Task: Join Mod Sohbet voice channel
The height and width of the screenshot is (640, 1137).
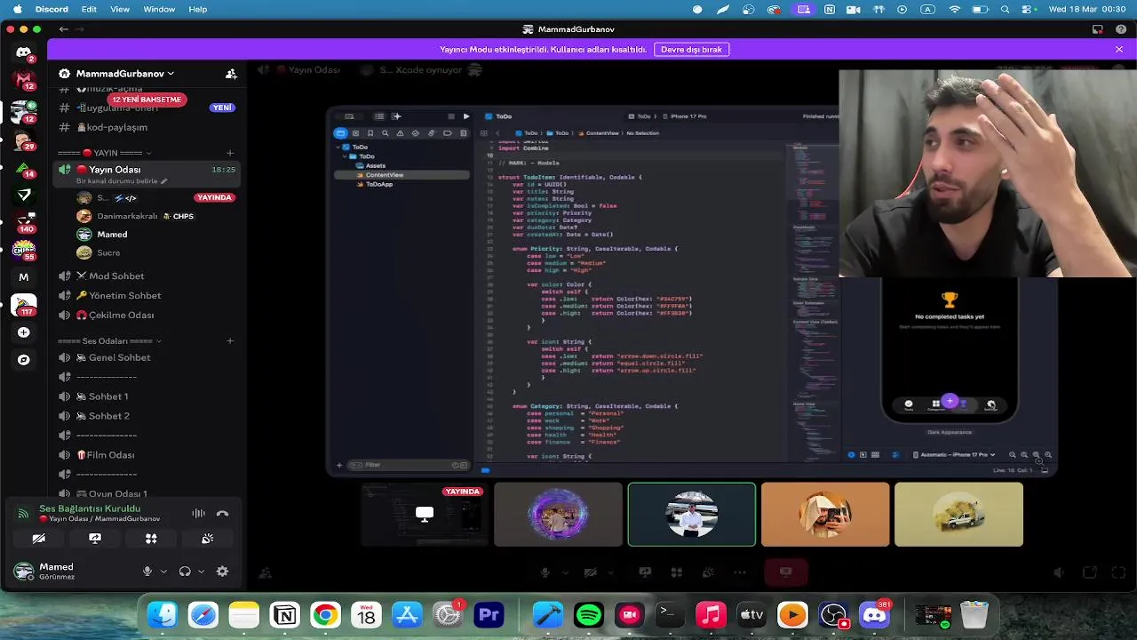Action: [x=147, y=276]
